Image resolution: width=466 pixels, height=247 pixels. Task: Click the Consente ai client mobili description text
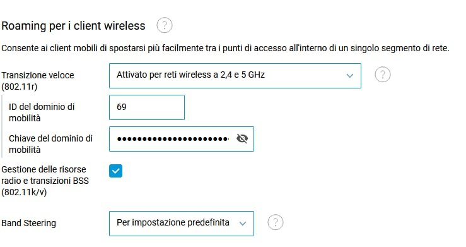225,48
